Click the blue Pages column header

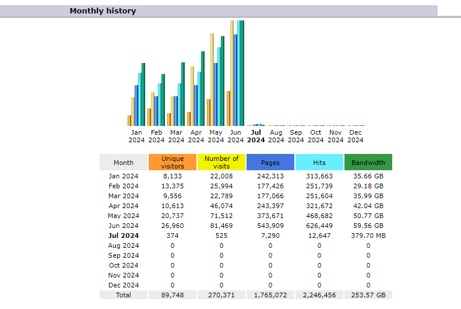point(270,163)
